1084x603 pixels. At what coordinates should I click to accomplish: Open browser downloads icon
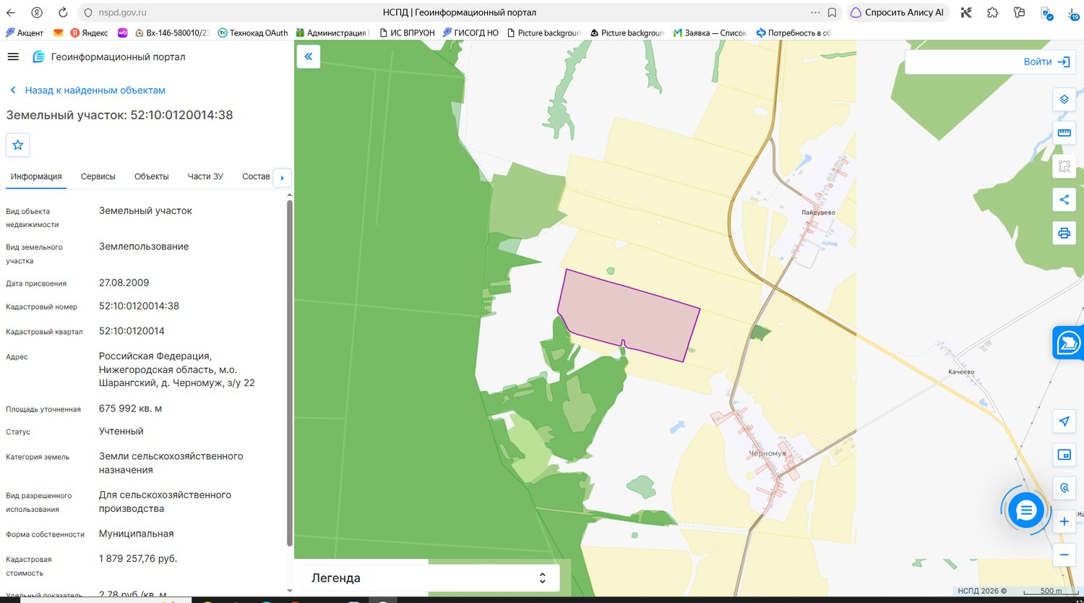click(1073, 12)
